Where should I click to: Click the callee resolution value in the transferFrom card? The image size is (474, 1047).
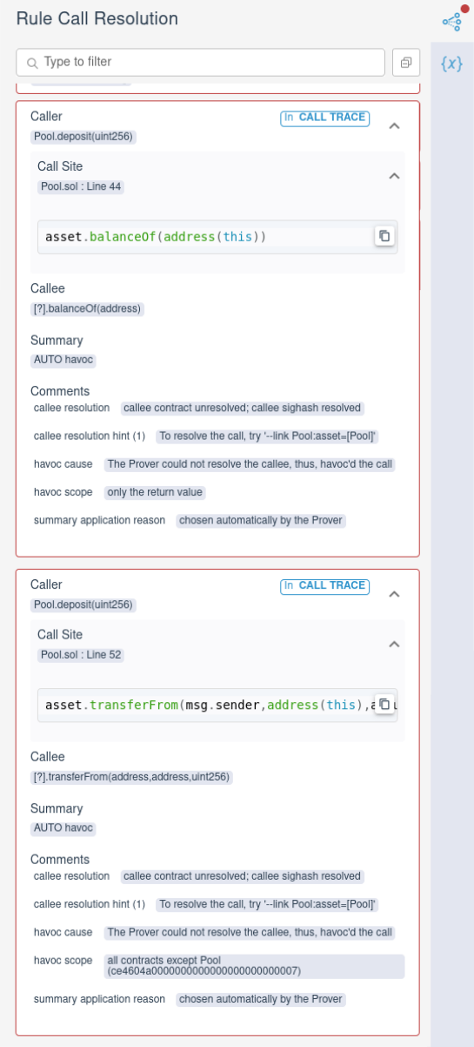tap(242, 876)
